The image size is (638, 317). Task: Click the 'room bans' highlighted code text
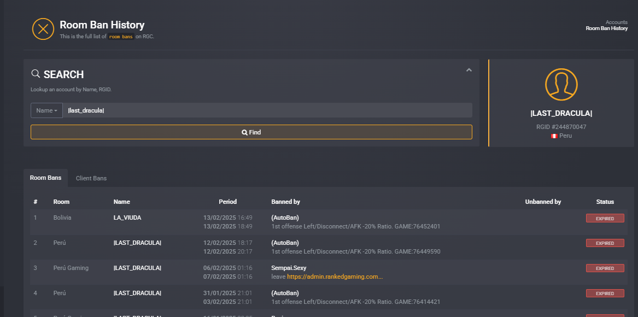[x=121, y=37]
